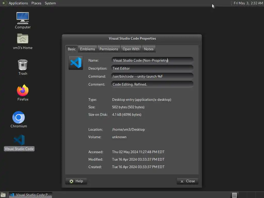This screenshot has height=198, width=264.
Task: Open the Places menu
Action: pos(36,3)
